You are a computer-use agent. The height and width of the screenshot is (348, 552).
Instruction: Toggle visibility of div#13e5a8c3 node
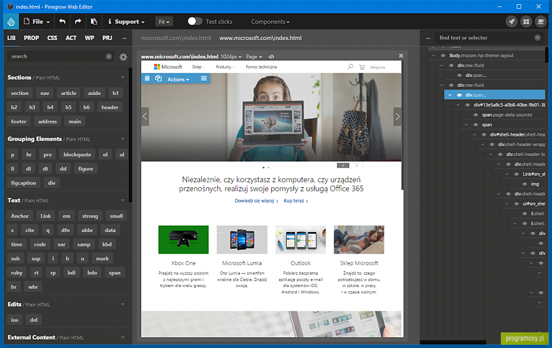(x=467, y=105)
